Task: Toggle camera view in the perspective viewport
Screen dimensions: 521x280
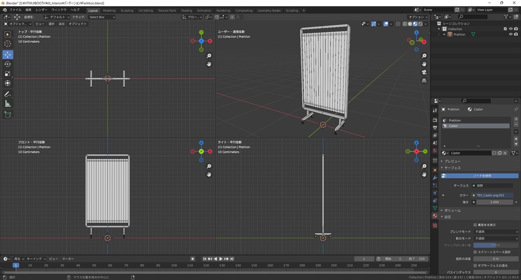Action: click(x=424, y=72)
